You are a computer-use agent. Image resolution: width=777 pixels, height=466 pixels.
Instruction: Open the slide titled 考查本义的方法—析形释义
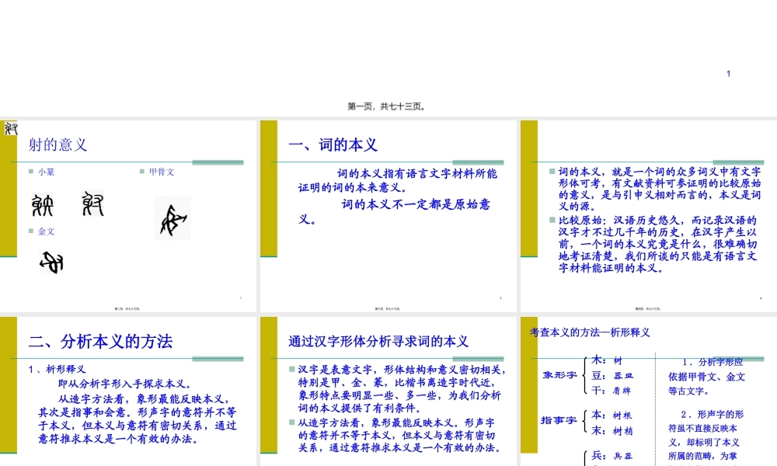coord(649,391)
